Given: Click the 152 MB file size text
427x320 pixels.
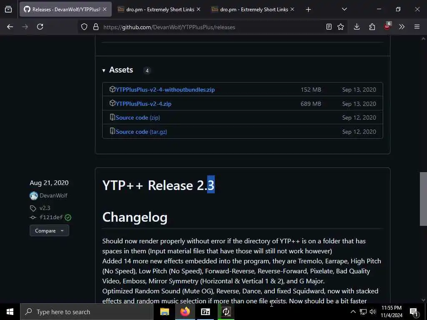Looking at the screenshot, I should coord(311,90).
